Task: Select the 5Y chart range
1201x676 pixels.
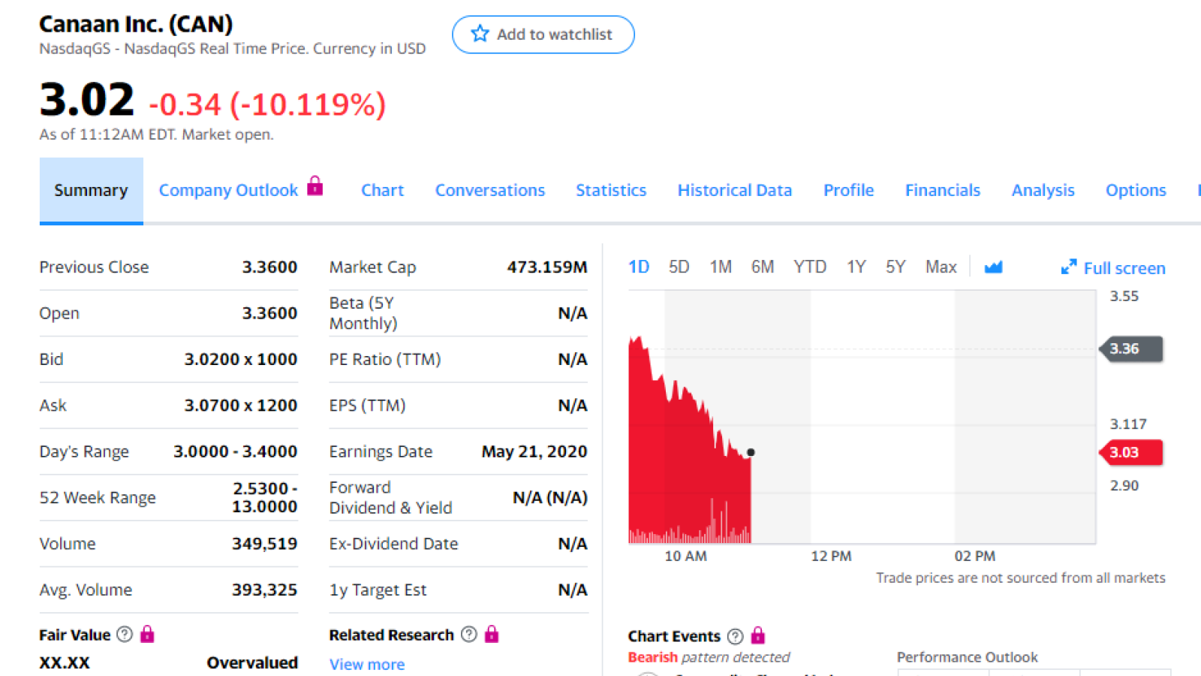Action: click(895, 267)
